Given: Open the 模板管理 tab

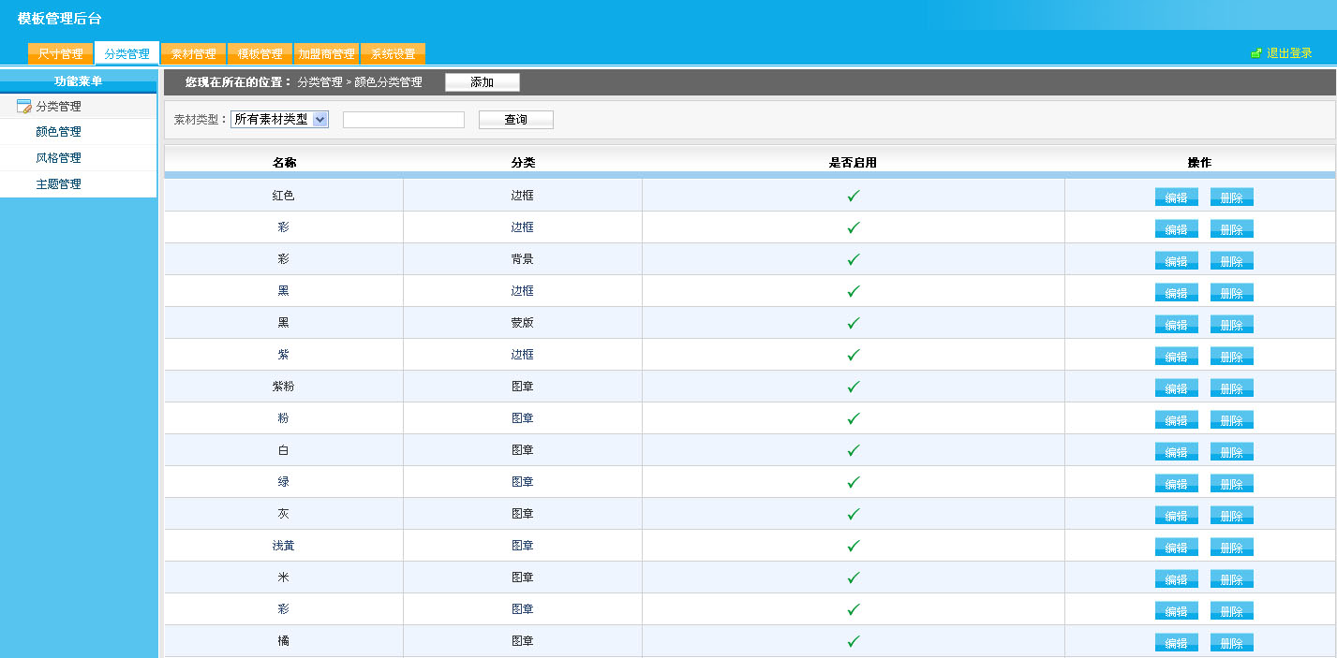Looking at the screenshot, I should click(260, 54).
